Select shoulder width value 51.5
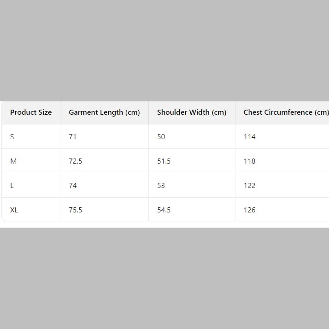 (x=164, y=161)
